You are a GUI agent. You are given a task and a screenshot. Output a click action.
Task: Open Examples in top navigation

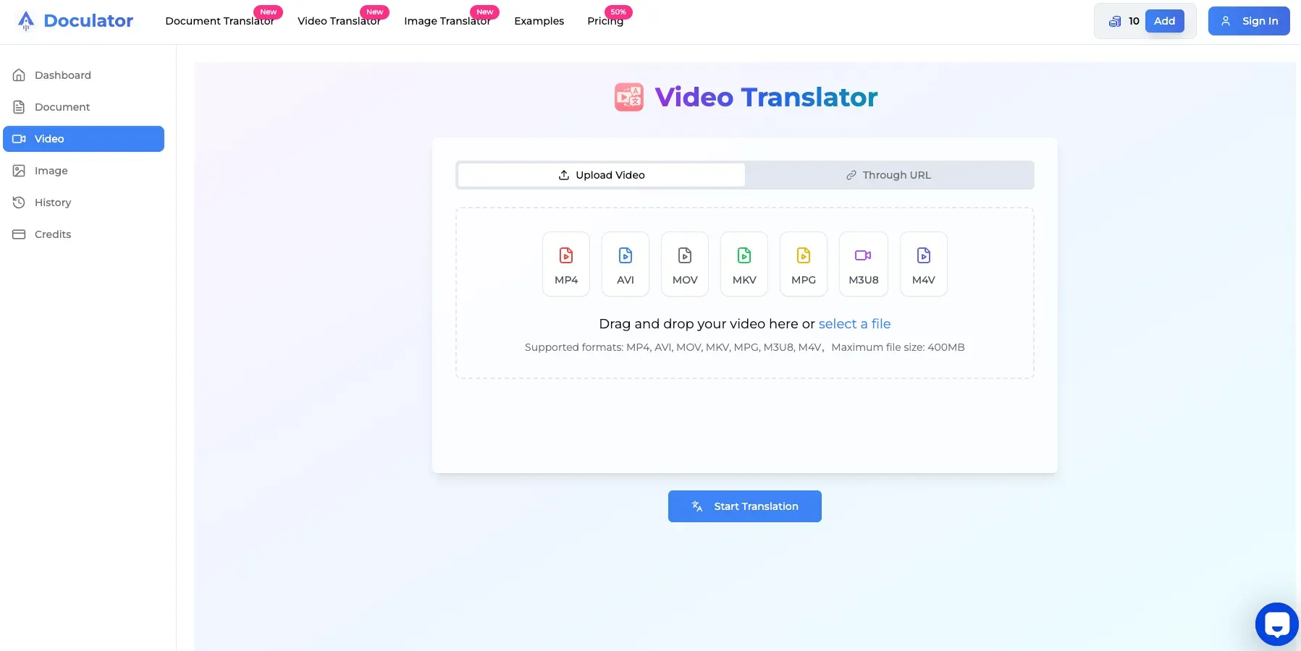[539, 21]
